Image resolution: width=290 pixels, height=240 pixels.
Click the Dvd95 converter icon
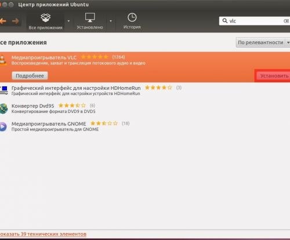coord(3,108)
